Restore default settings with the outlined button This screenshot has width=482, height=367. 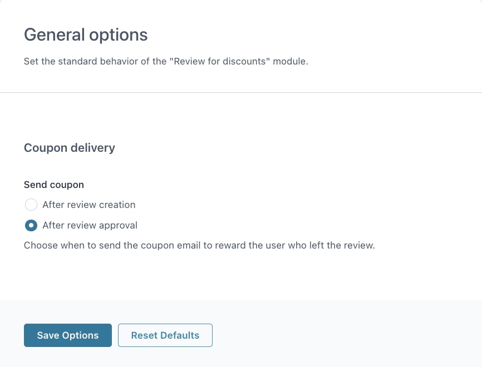(x=165, y=335)
